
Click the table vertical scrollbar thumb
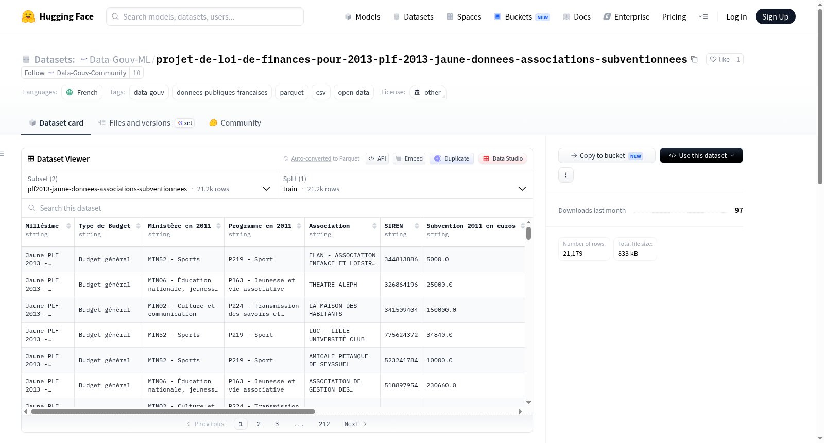point(528,233)
